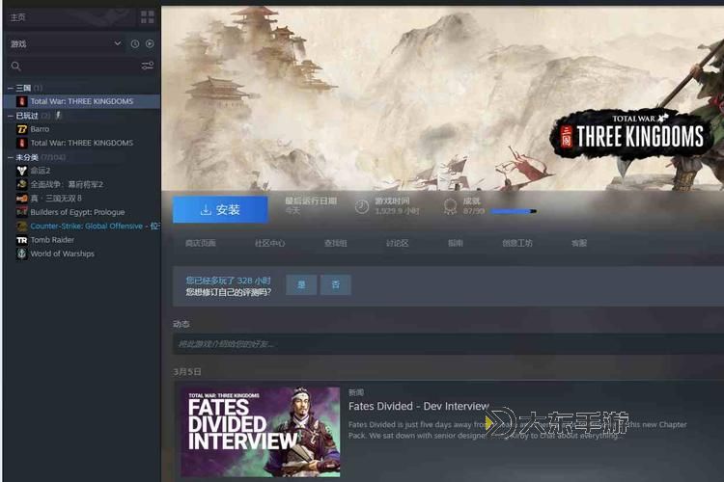Collapse the 未分类 collection
This screenshot has width=724, height=482.
pyautogui.click(x=11, y=157)
